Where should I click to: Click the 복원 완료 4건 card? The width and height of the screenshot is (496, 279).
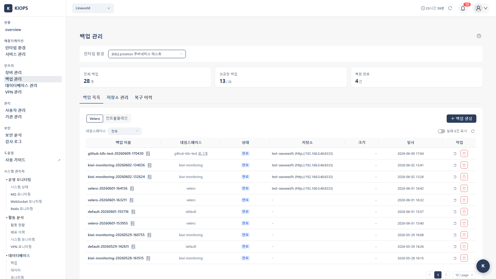click(x=417, y=78)
